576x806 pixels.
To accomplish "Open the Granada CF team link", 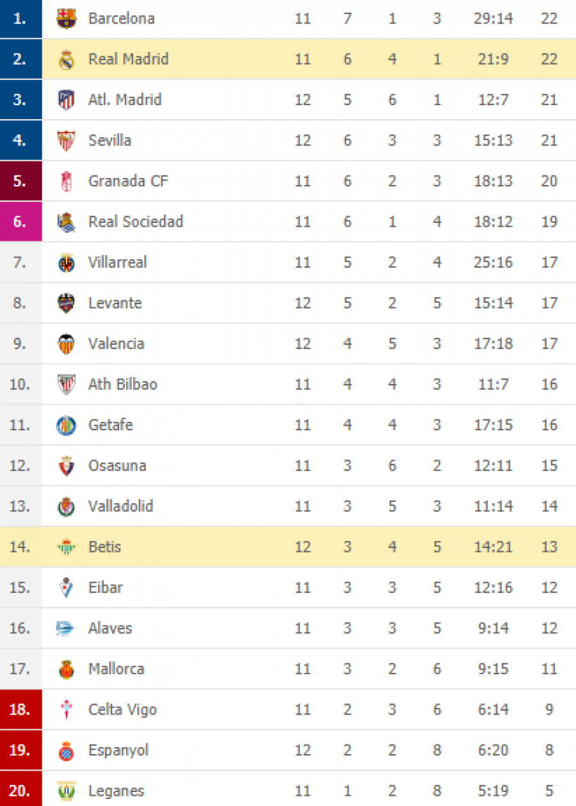I will click(128, 181).
